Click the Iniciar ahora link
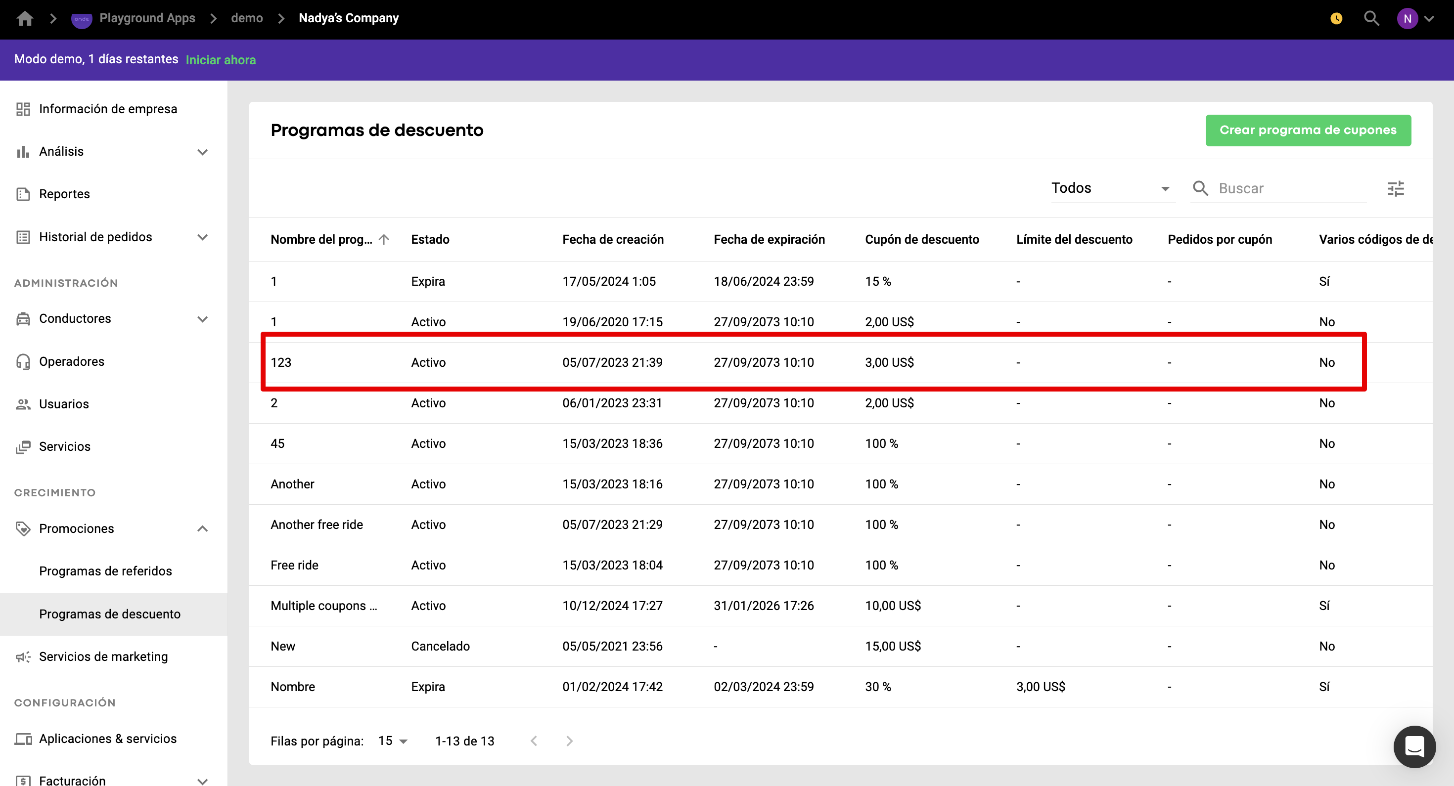 (221, 60)
